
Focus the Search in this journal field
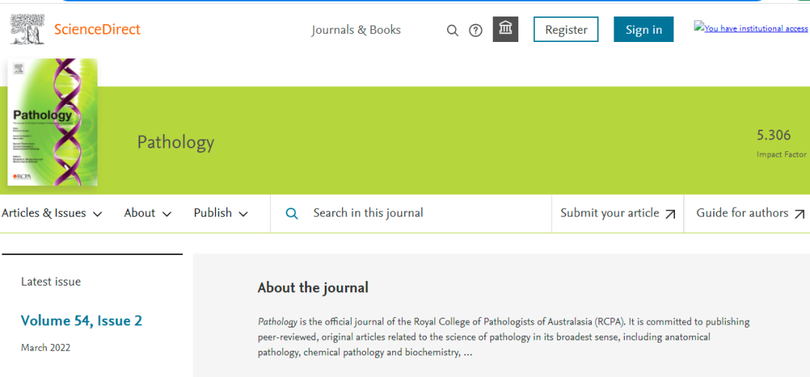click(420, 214)
